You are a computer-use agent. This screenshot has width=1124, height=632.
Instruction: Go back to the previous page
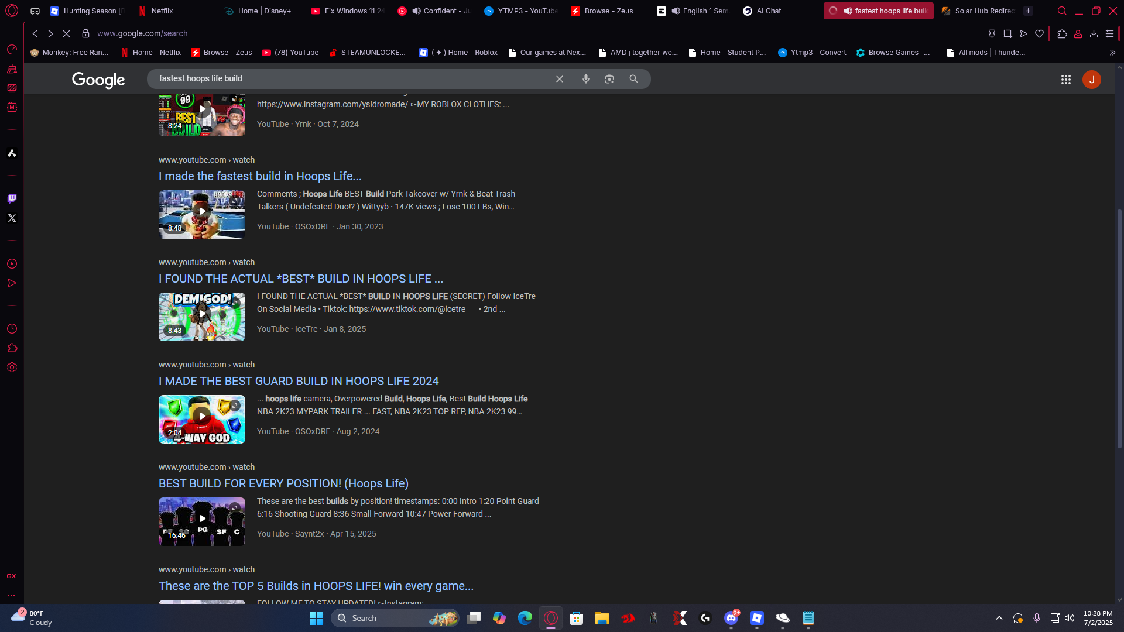click(35, 34)
